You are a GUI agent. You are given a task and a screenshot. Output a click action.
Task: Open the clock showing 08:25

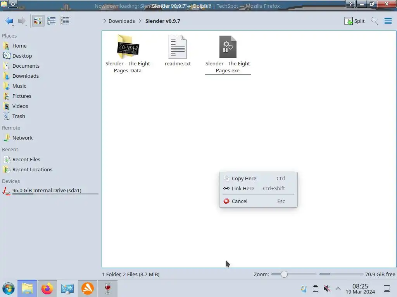[360, 288]
